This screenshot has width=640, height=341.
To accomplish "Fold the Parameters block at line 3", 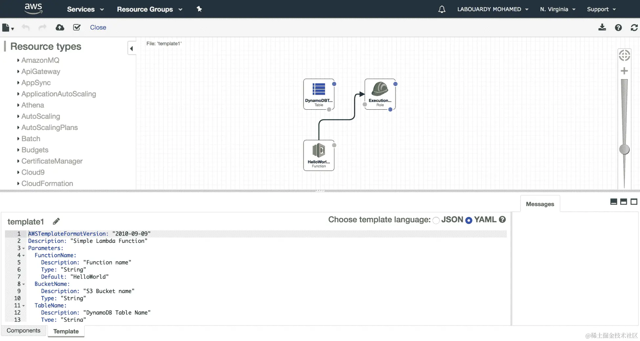I will 23,248.
